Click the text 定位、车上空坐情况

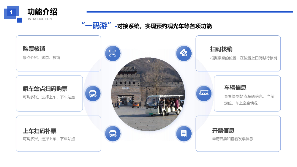tap(241, 103)
